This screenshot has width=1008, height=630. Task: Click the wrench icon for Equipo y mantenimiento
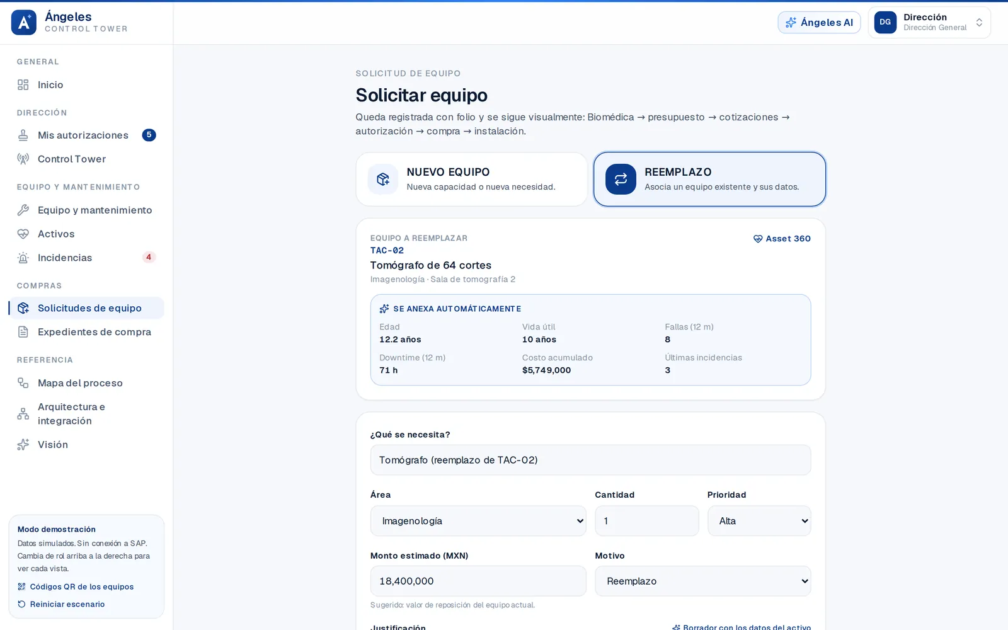point(23,210)
